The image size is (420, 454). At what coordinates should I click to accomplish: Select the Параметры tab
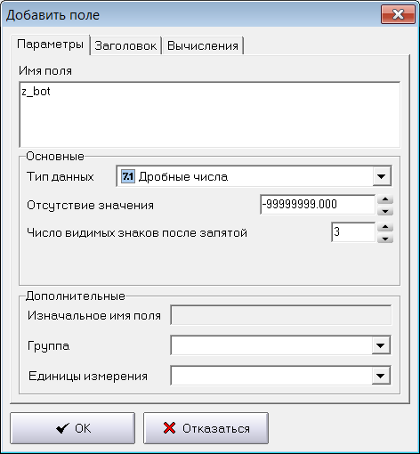coord(50,45)
